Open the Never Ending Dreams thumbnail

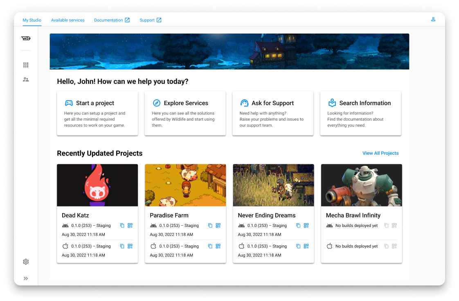[273, 185]
